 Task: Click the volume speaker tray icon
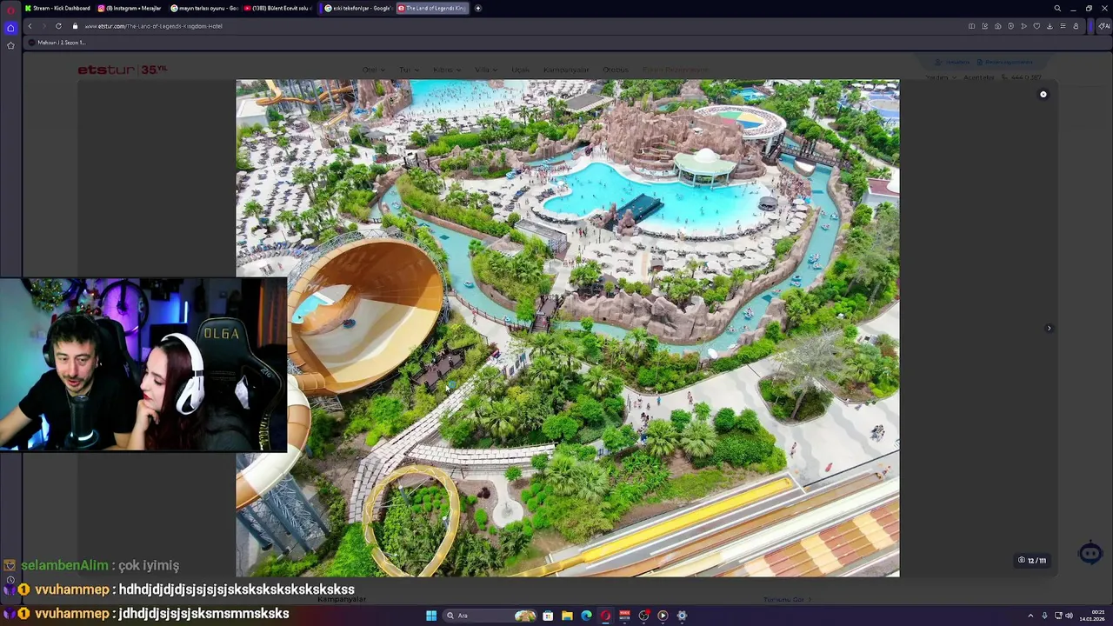coord(1069,616)
